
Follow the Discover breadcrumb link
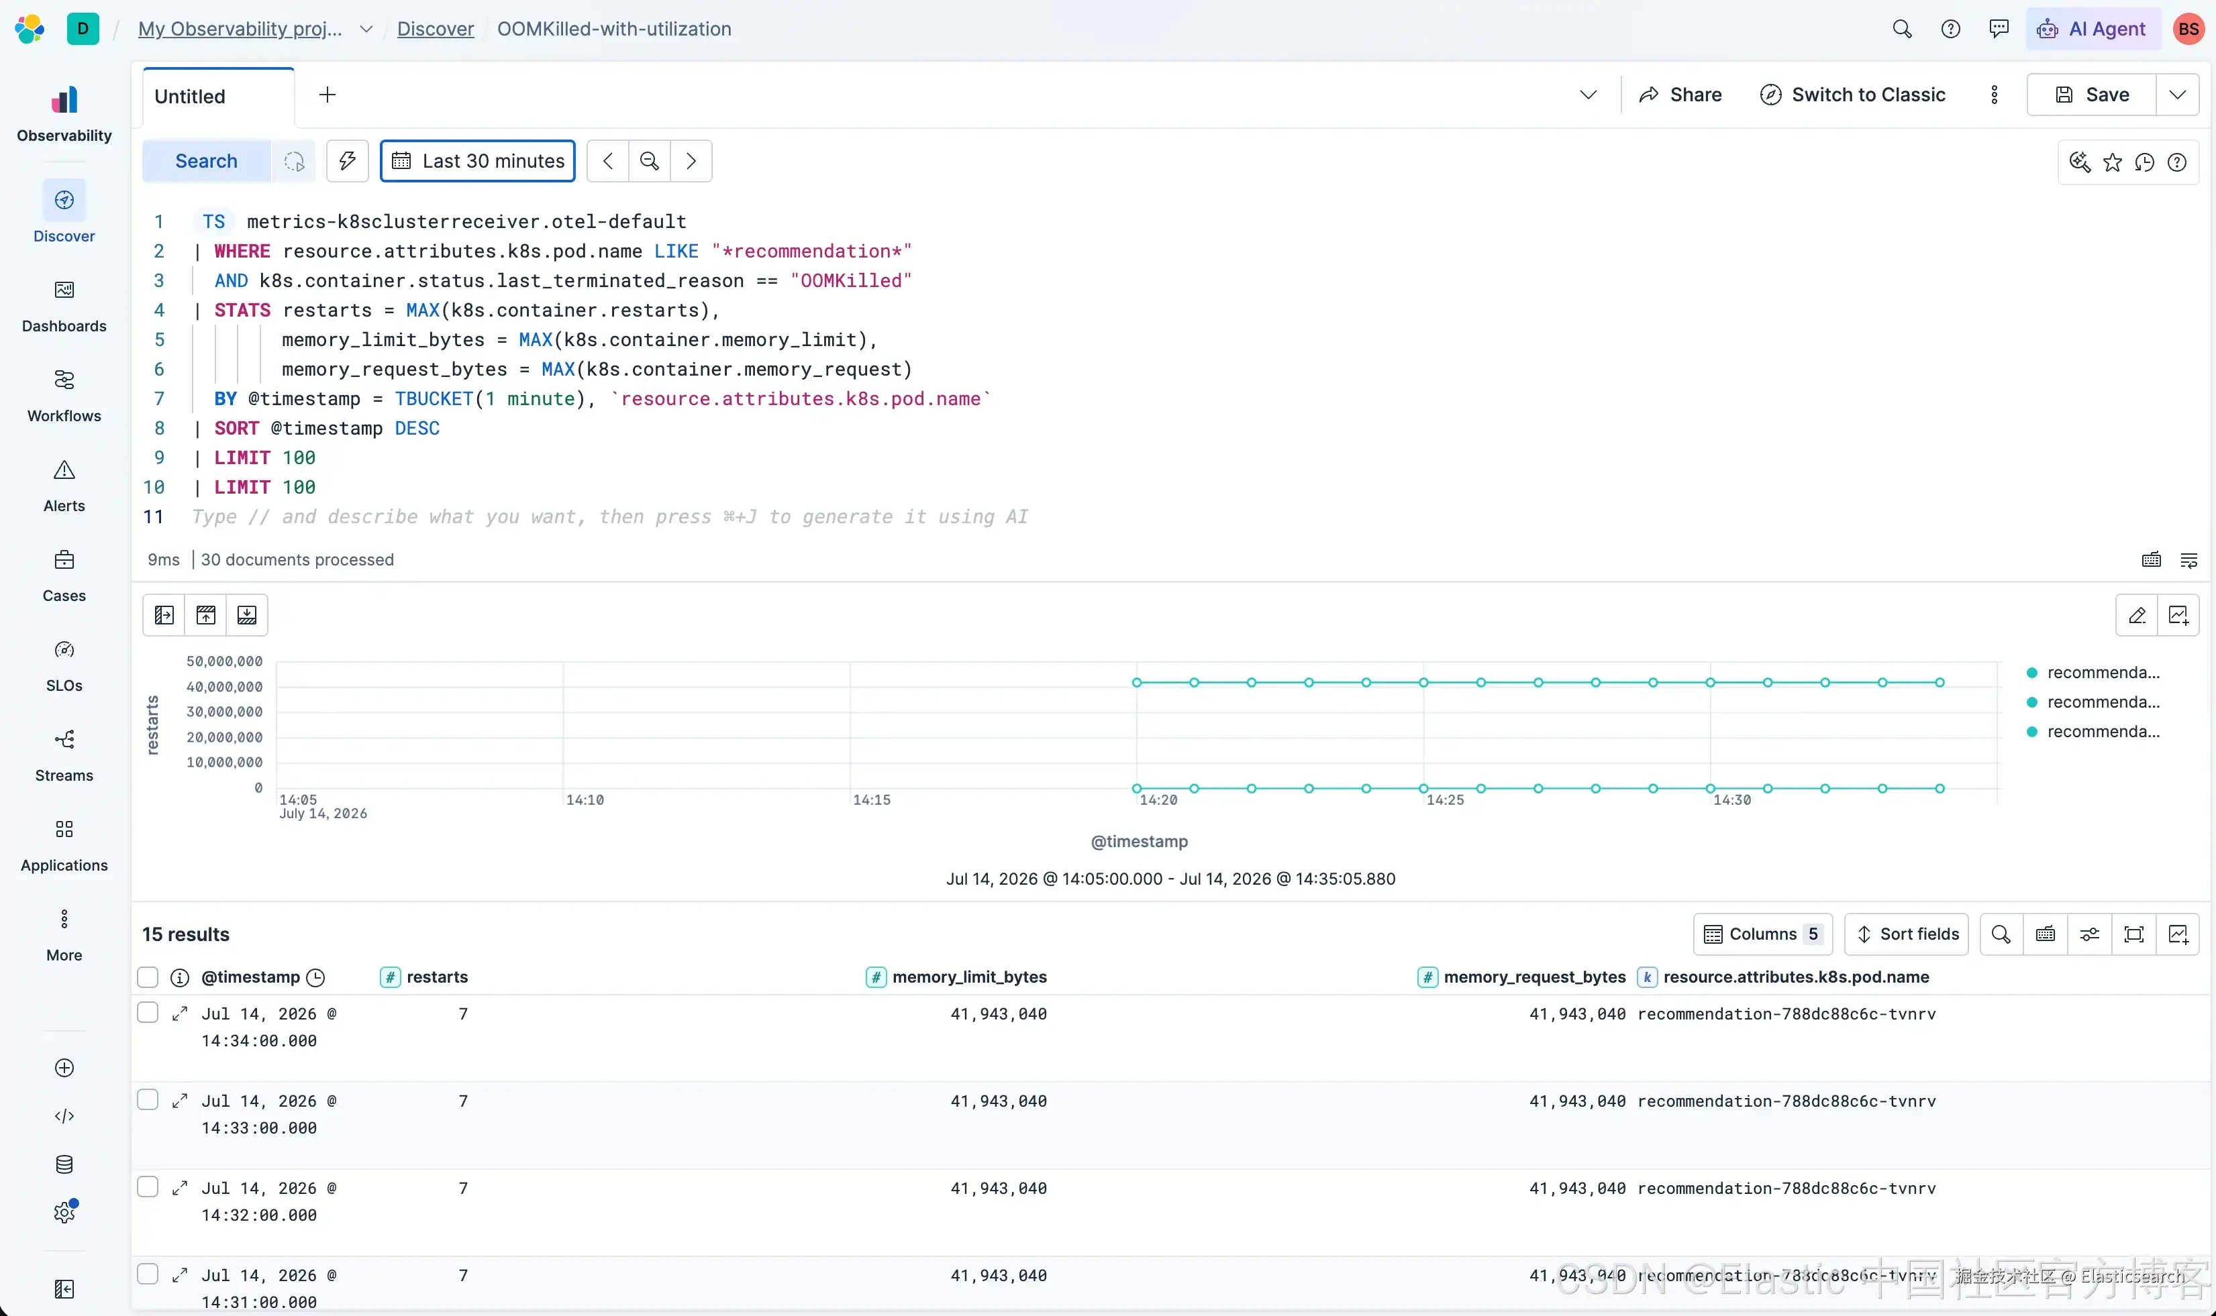coord(435,28)
